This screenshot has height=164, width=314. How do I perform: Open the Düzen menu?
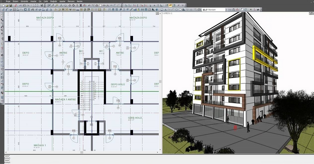pos(15,1)
